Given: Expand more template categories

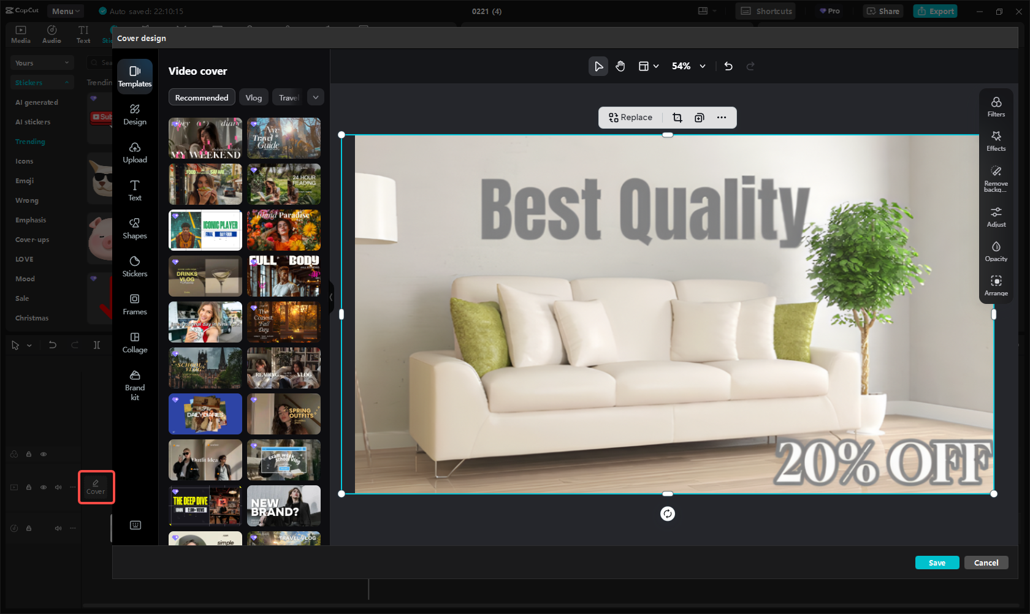Looking at the screenshot, I should tap(316, 97).
